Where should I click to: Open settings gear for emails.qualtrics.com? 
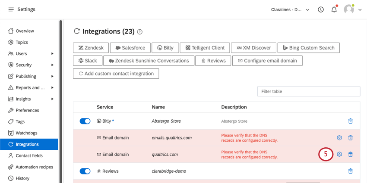(x=339, y=138)
